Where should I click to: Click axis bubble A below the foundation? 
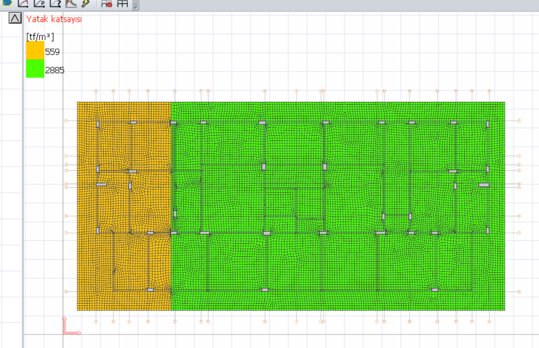96,321
